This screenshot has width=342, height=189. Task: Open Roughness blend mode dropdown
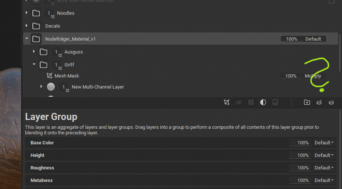[324, 168]
